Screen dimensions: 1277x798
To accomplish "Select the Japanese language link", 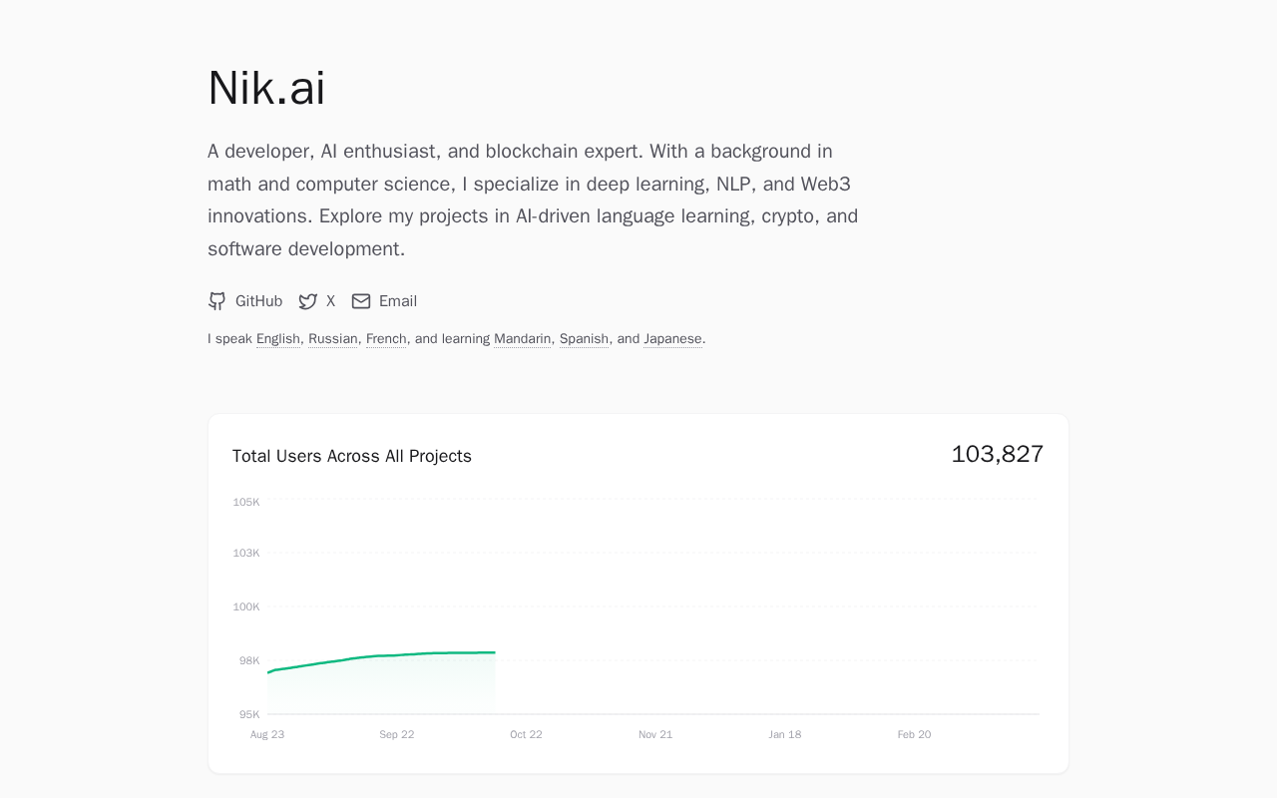I will 672,339.
